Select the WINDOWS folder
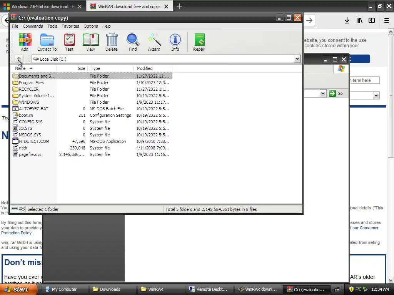This screenshot has height=295, width=394. [92, 102]
